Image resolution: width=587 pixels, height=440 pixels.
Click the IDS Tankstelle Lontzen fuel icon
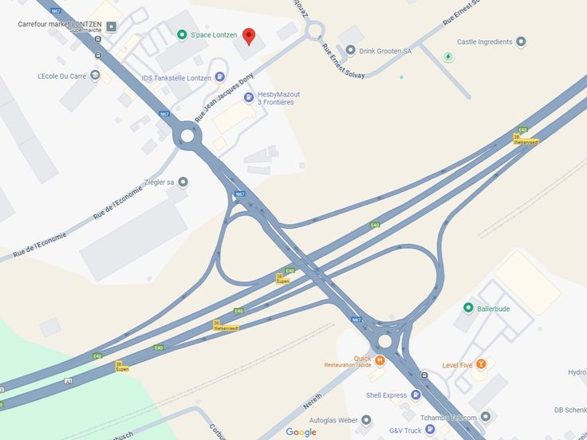tap(220, 77)
